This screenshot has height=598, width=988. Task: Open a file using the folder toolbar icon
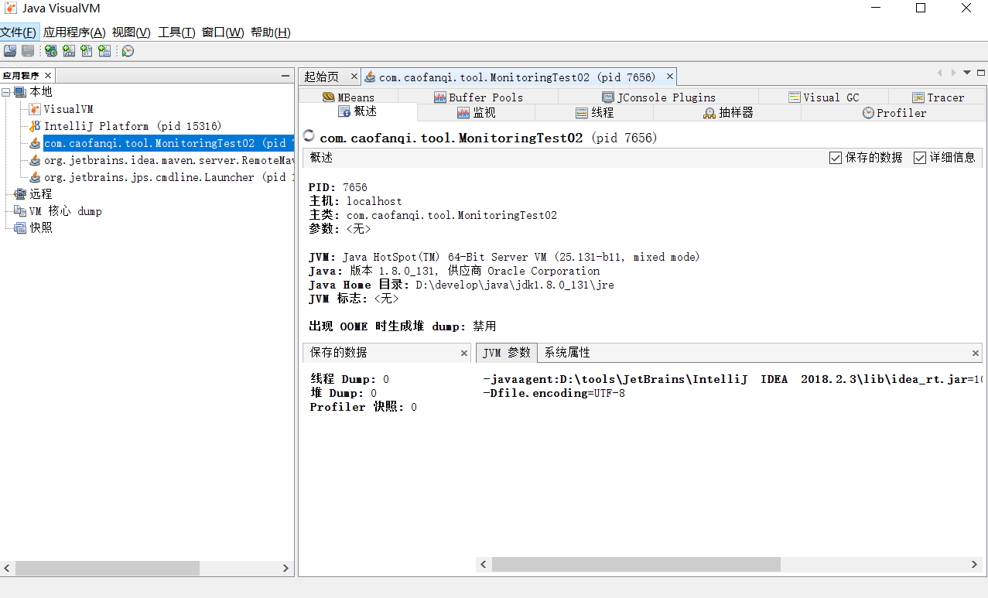coord(9,50)
